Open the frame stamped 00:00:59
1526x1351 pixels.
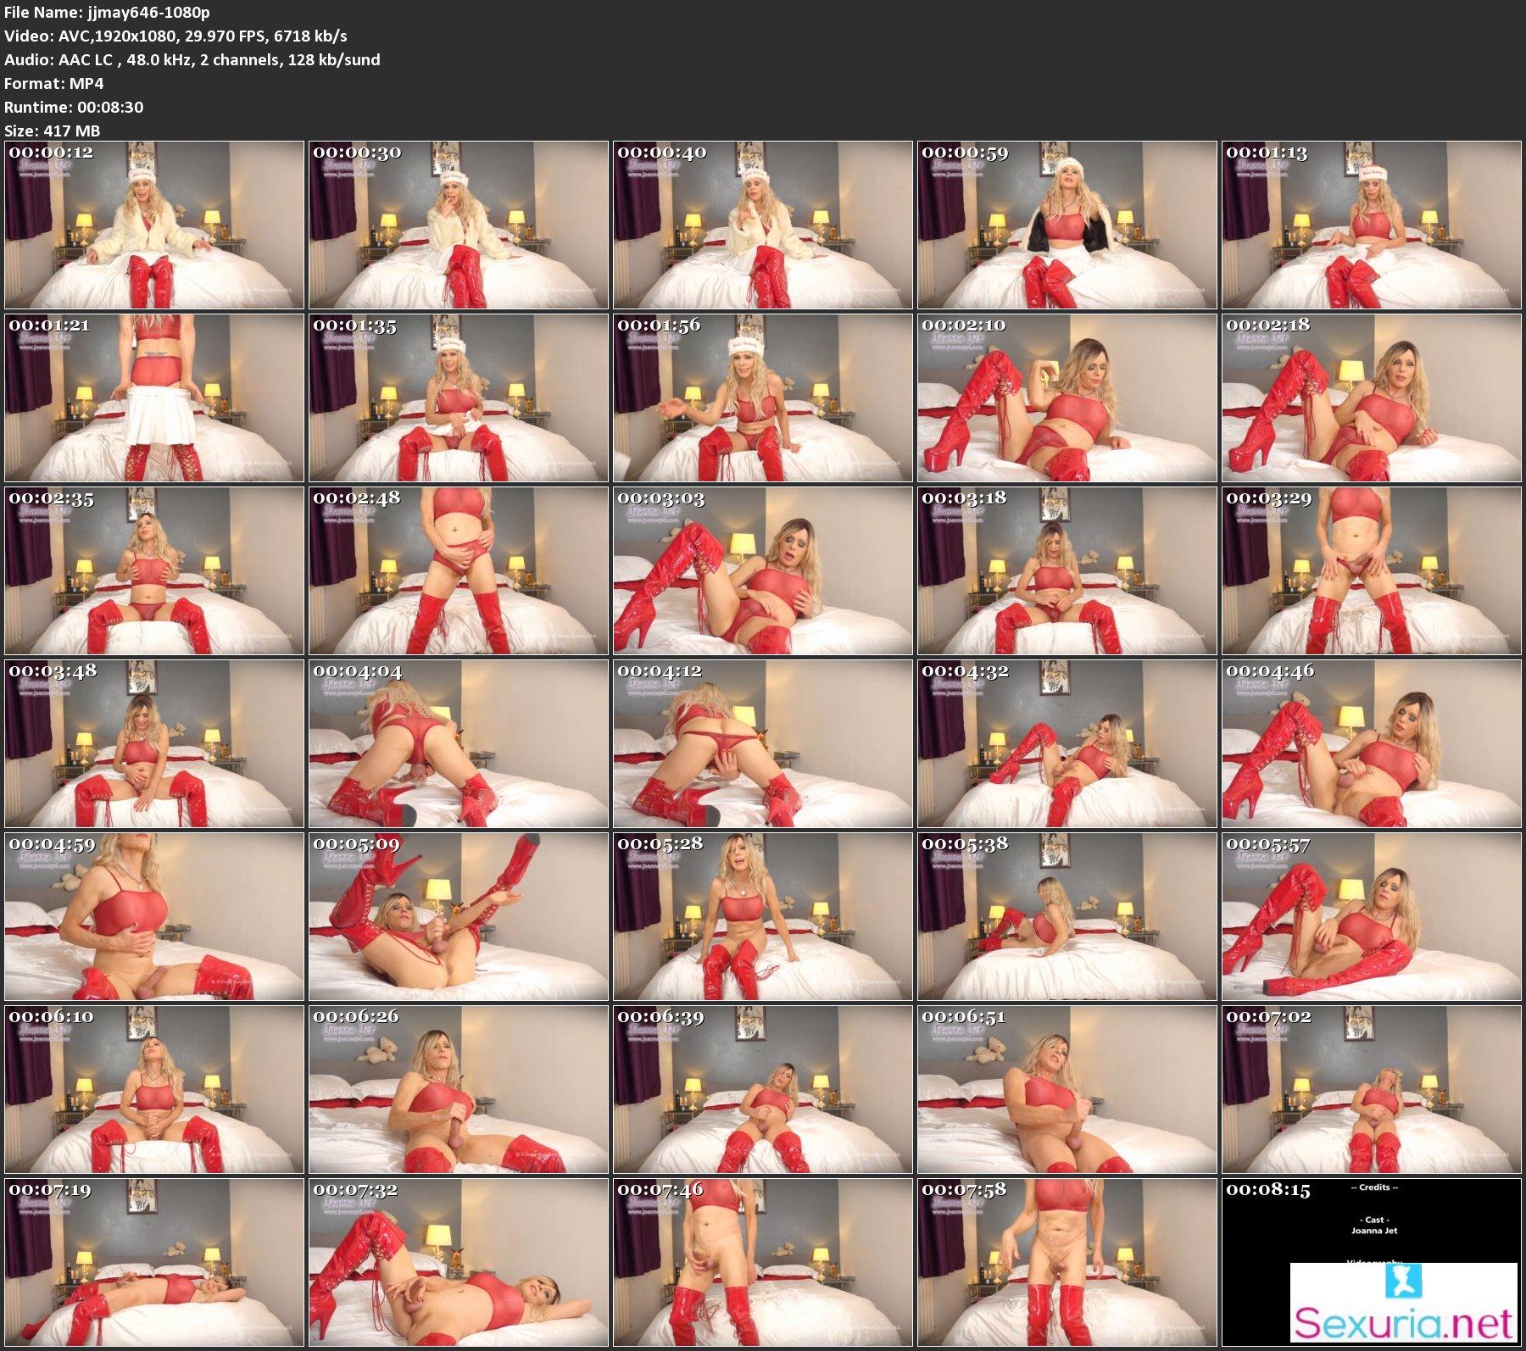point(1067,225)
